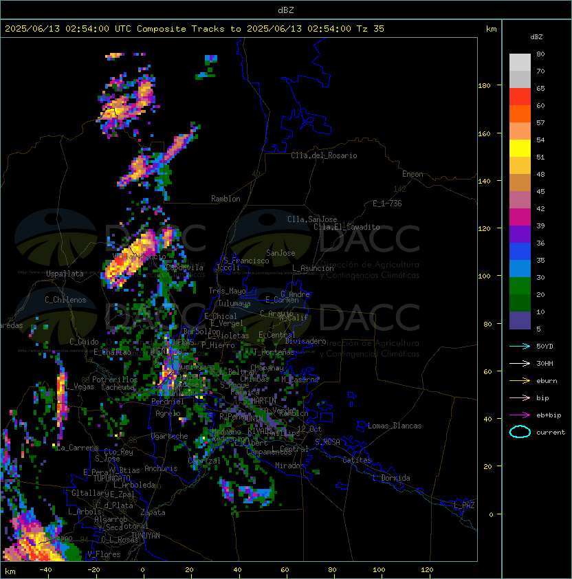Viewport: 572px width, 579px height.
Task: Click the E_1-736 map label
Action: click(x=387, y=204)
